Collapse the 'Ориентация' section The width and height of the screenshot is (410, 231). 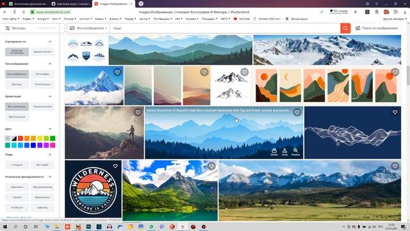click(50, 96)
